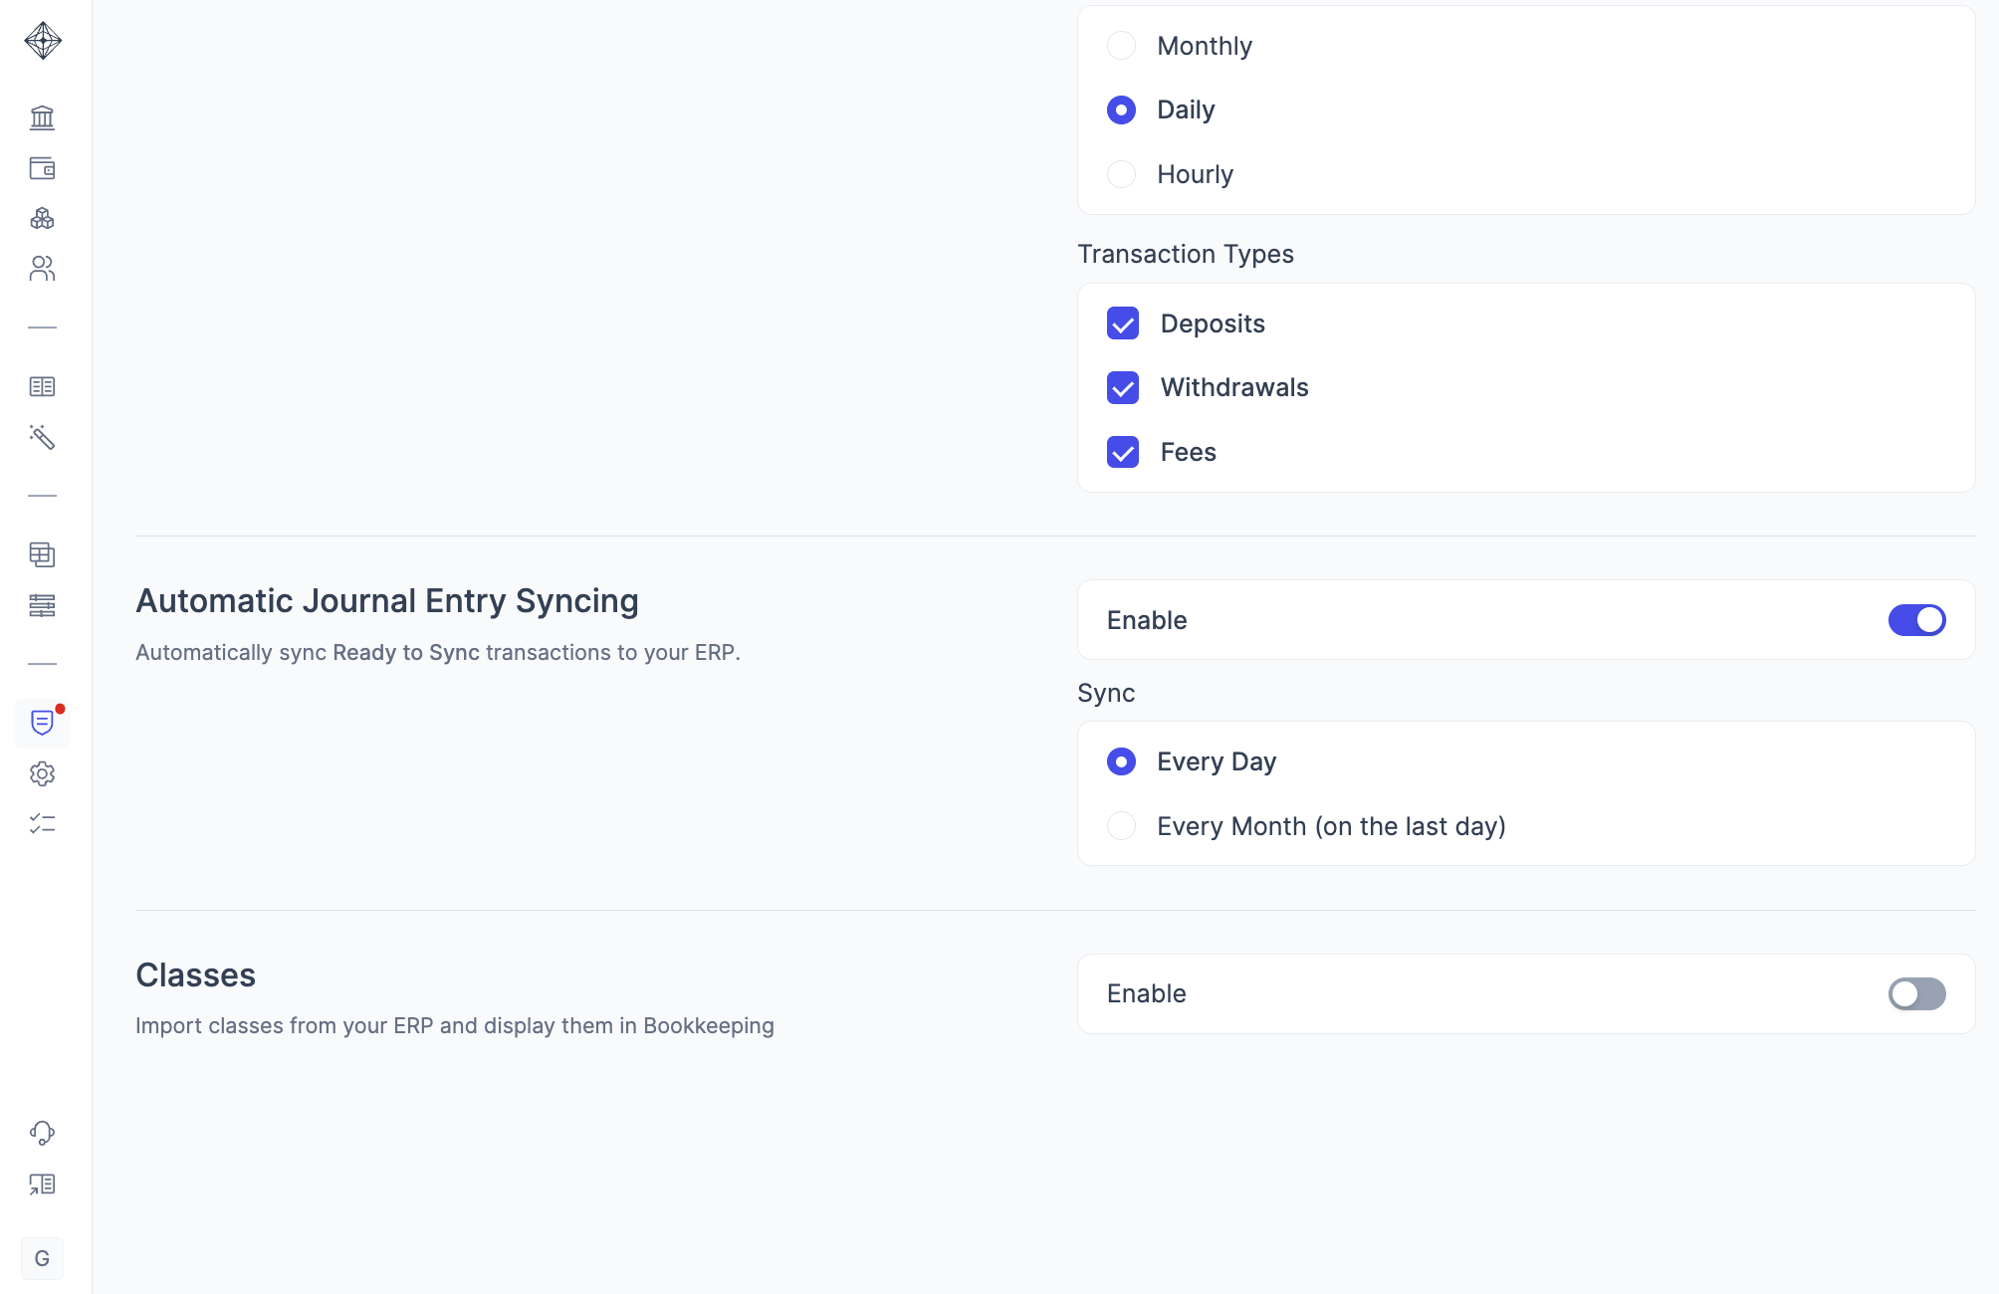Click the shield icon with red dot
Viewport: 1999px width, 1294px height.
[x=42, y=723]
